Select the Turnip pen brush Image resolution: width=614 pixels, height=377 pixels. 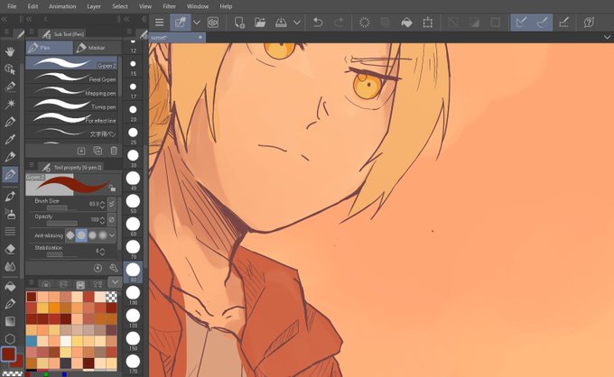tap(72, 105)
